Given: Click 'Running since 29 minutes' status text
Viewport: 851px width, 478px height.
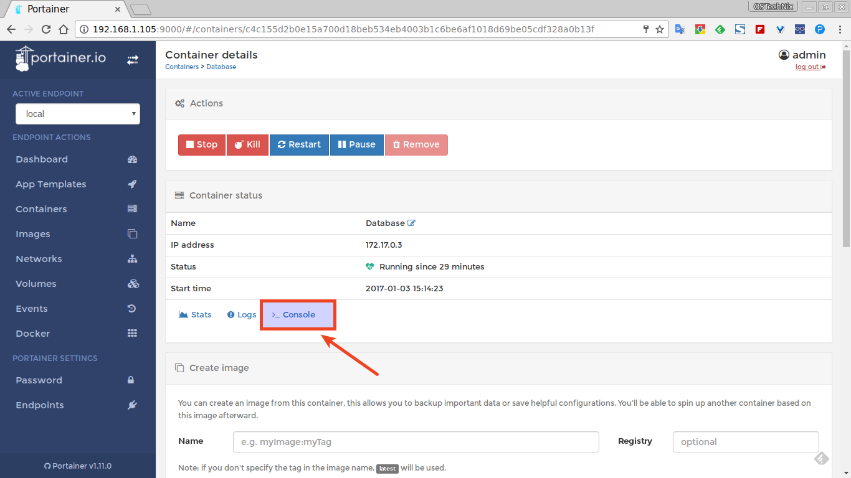Looking at the screenshot, I should (x=432, y=266).
